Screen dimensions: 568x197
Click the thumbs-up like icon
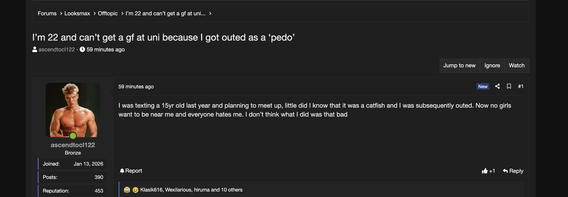(484, 171)
